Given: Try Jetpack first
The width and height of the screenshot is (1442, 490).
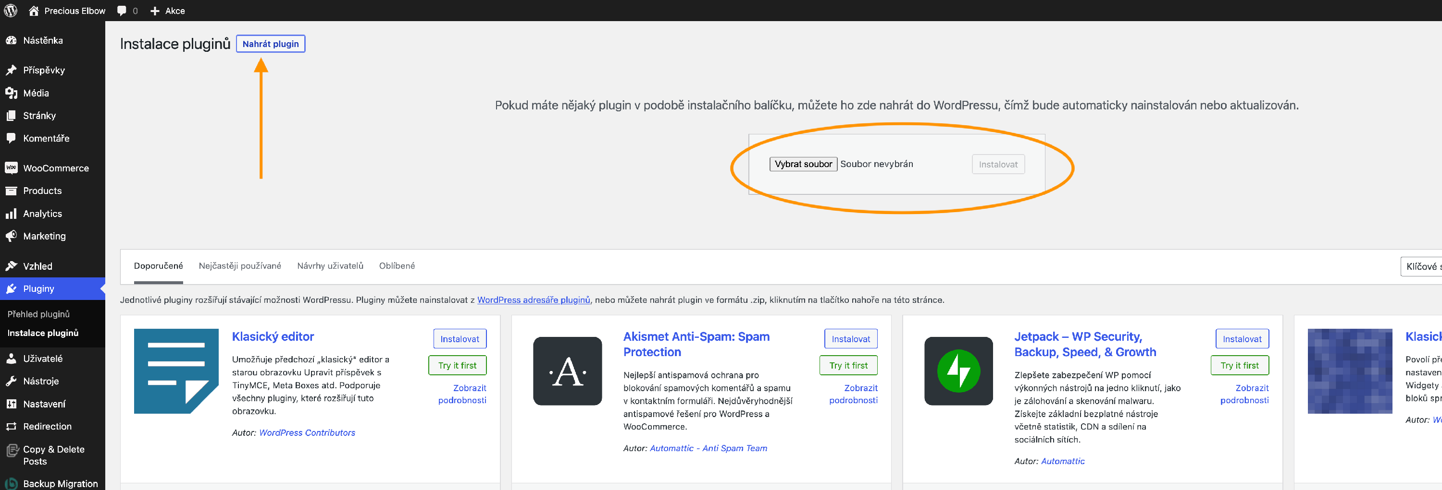Looking at the screenshot, I should [x=1239, y=365].
